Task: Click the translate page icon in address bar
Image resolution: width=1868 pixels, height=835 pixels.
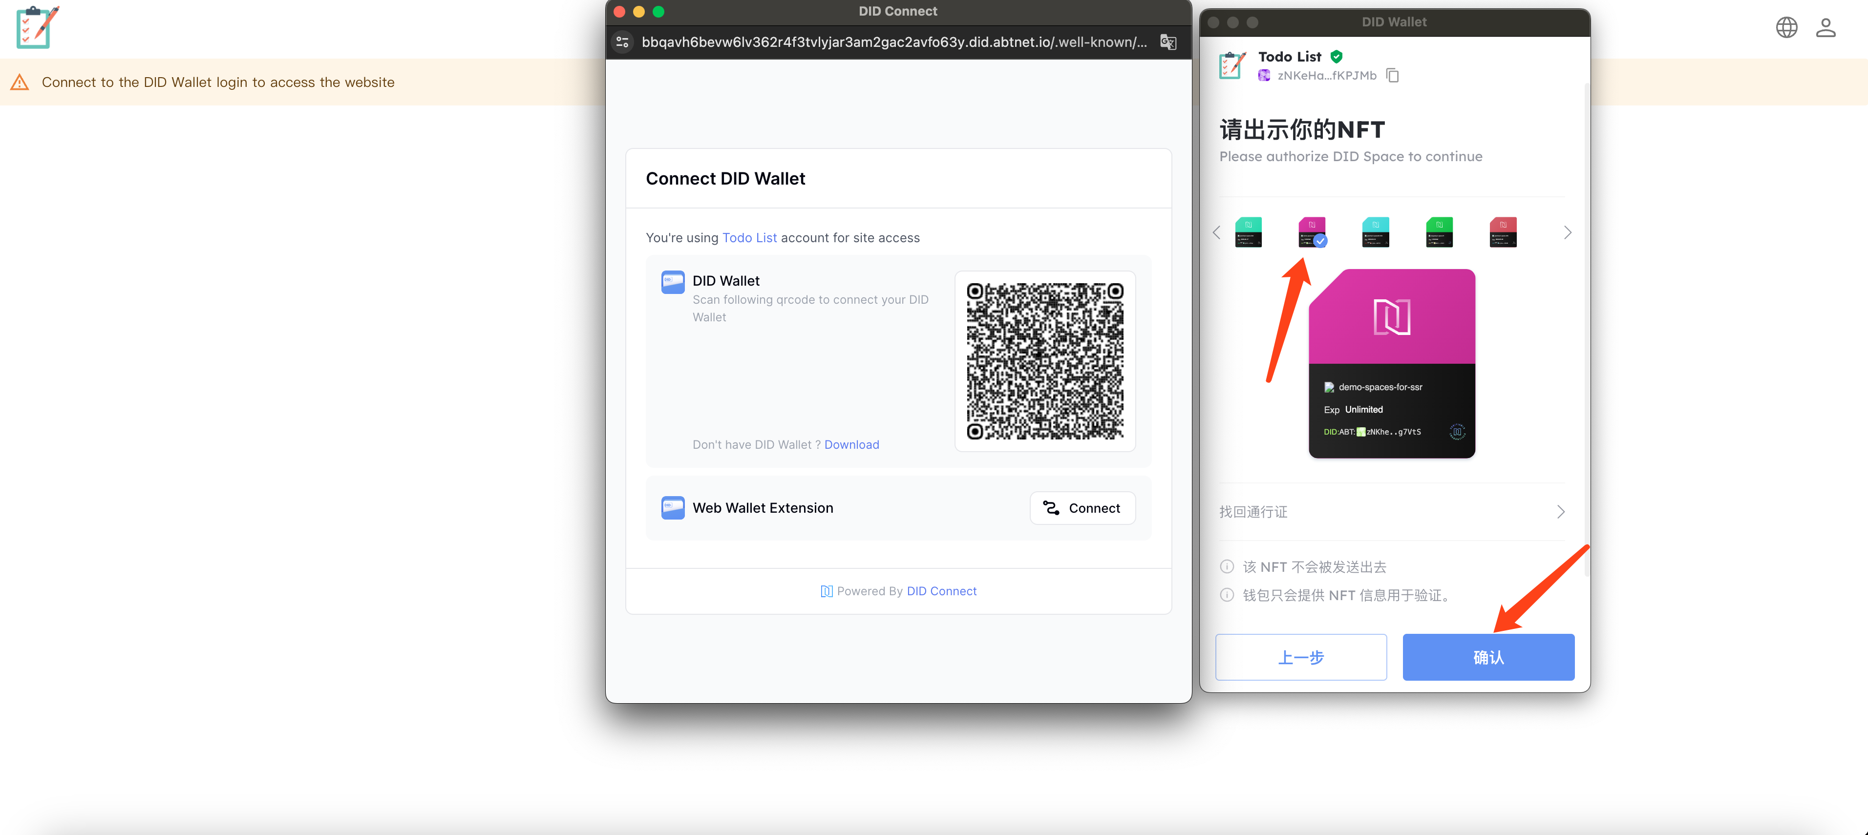Action: click(x=1167, y=42)
